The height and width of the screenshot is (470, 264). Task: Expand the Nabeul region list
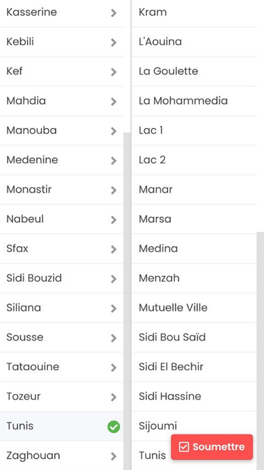(x=62, y=219)
